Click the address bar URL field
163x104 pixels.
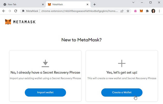tap(78, 11)
